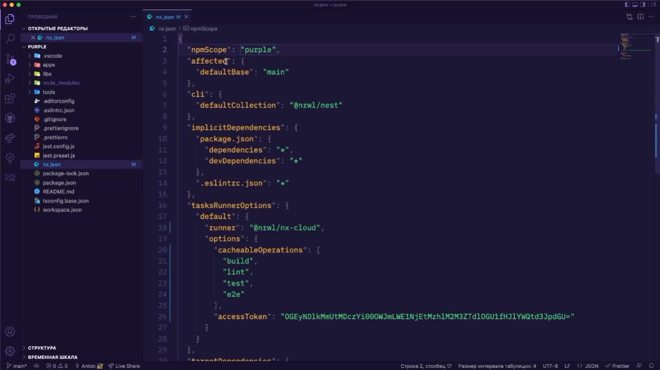Viewport: 660px width, 370px height.
Task: Switch to the nx.json editor tab
Action: click(x=167, y=17)
